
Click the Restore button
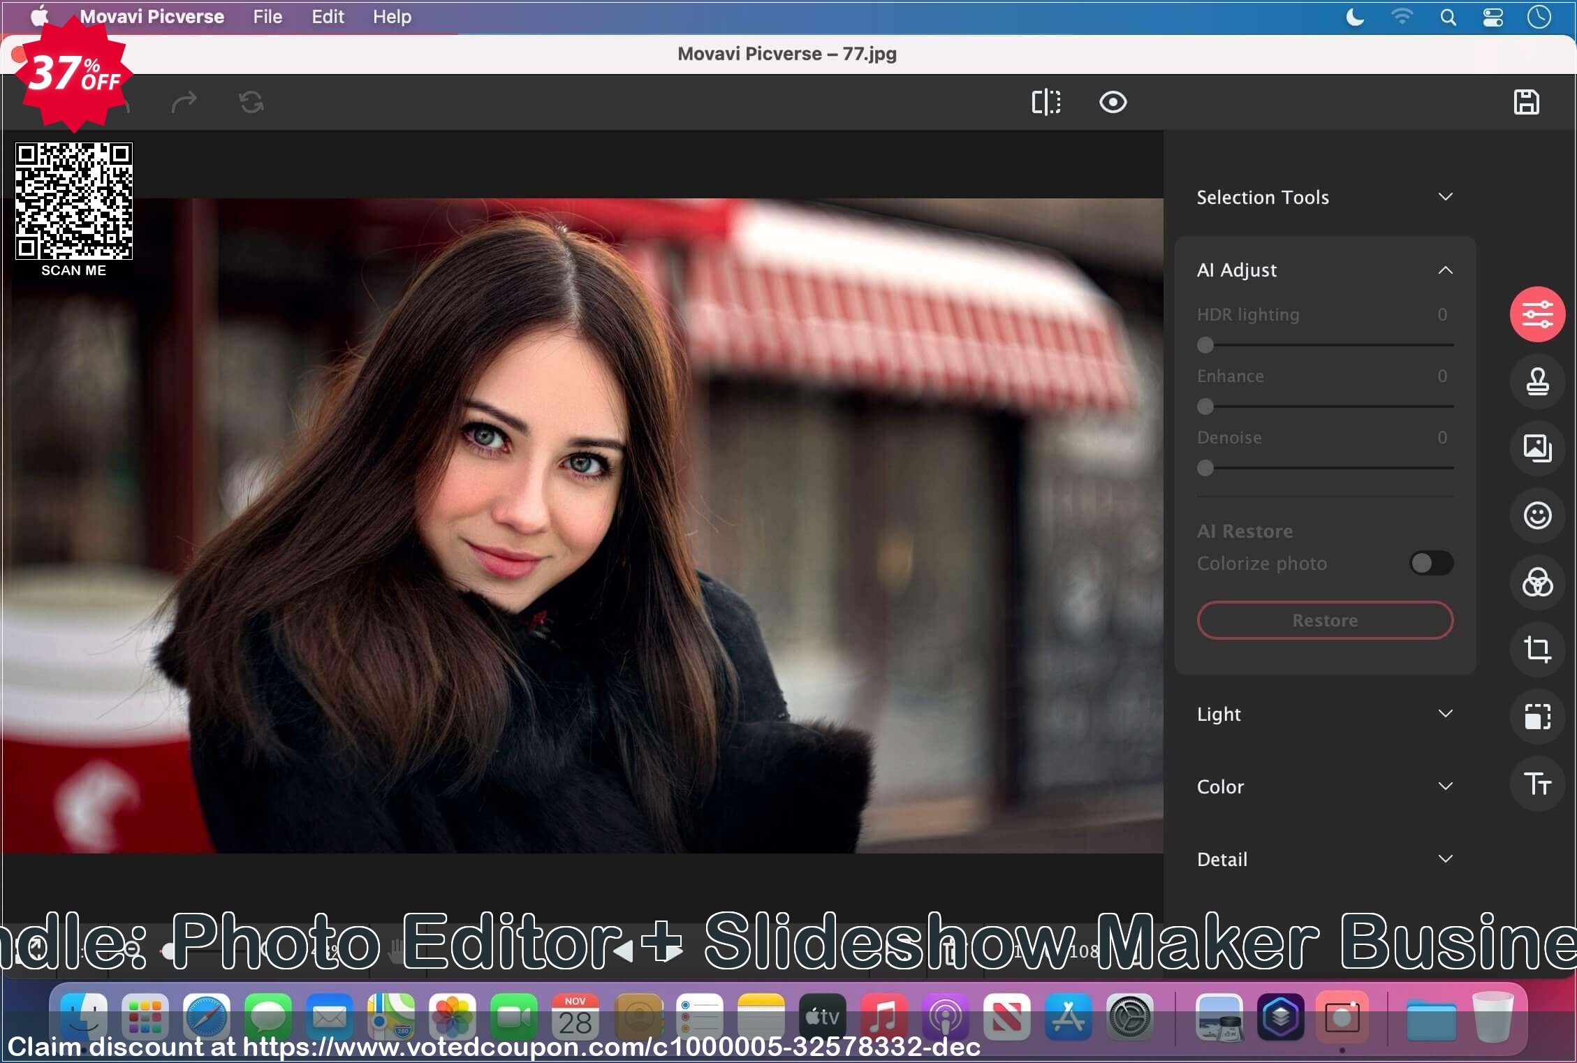[1323, 620]
